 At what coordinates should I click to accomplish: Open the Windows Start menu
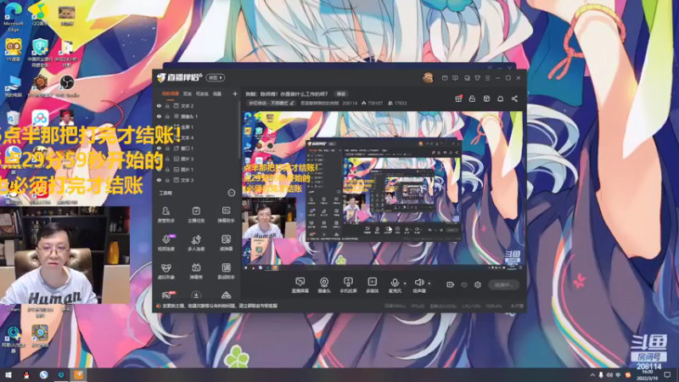coord(8,374)
